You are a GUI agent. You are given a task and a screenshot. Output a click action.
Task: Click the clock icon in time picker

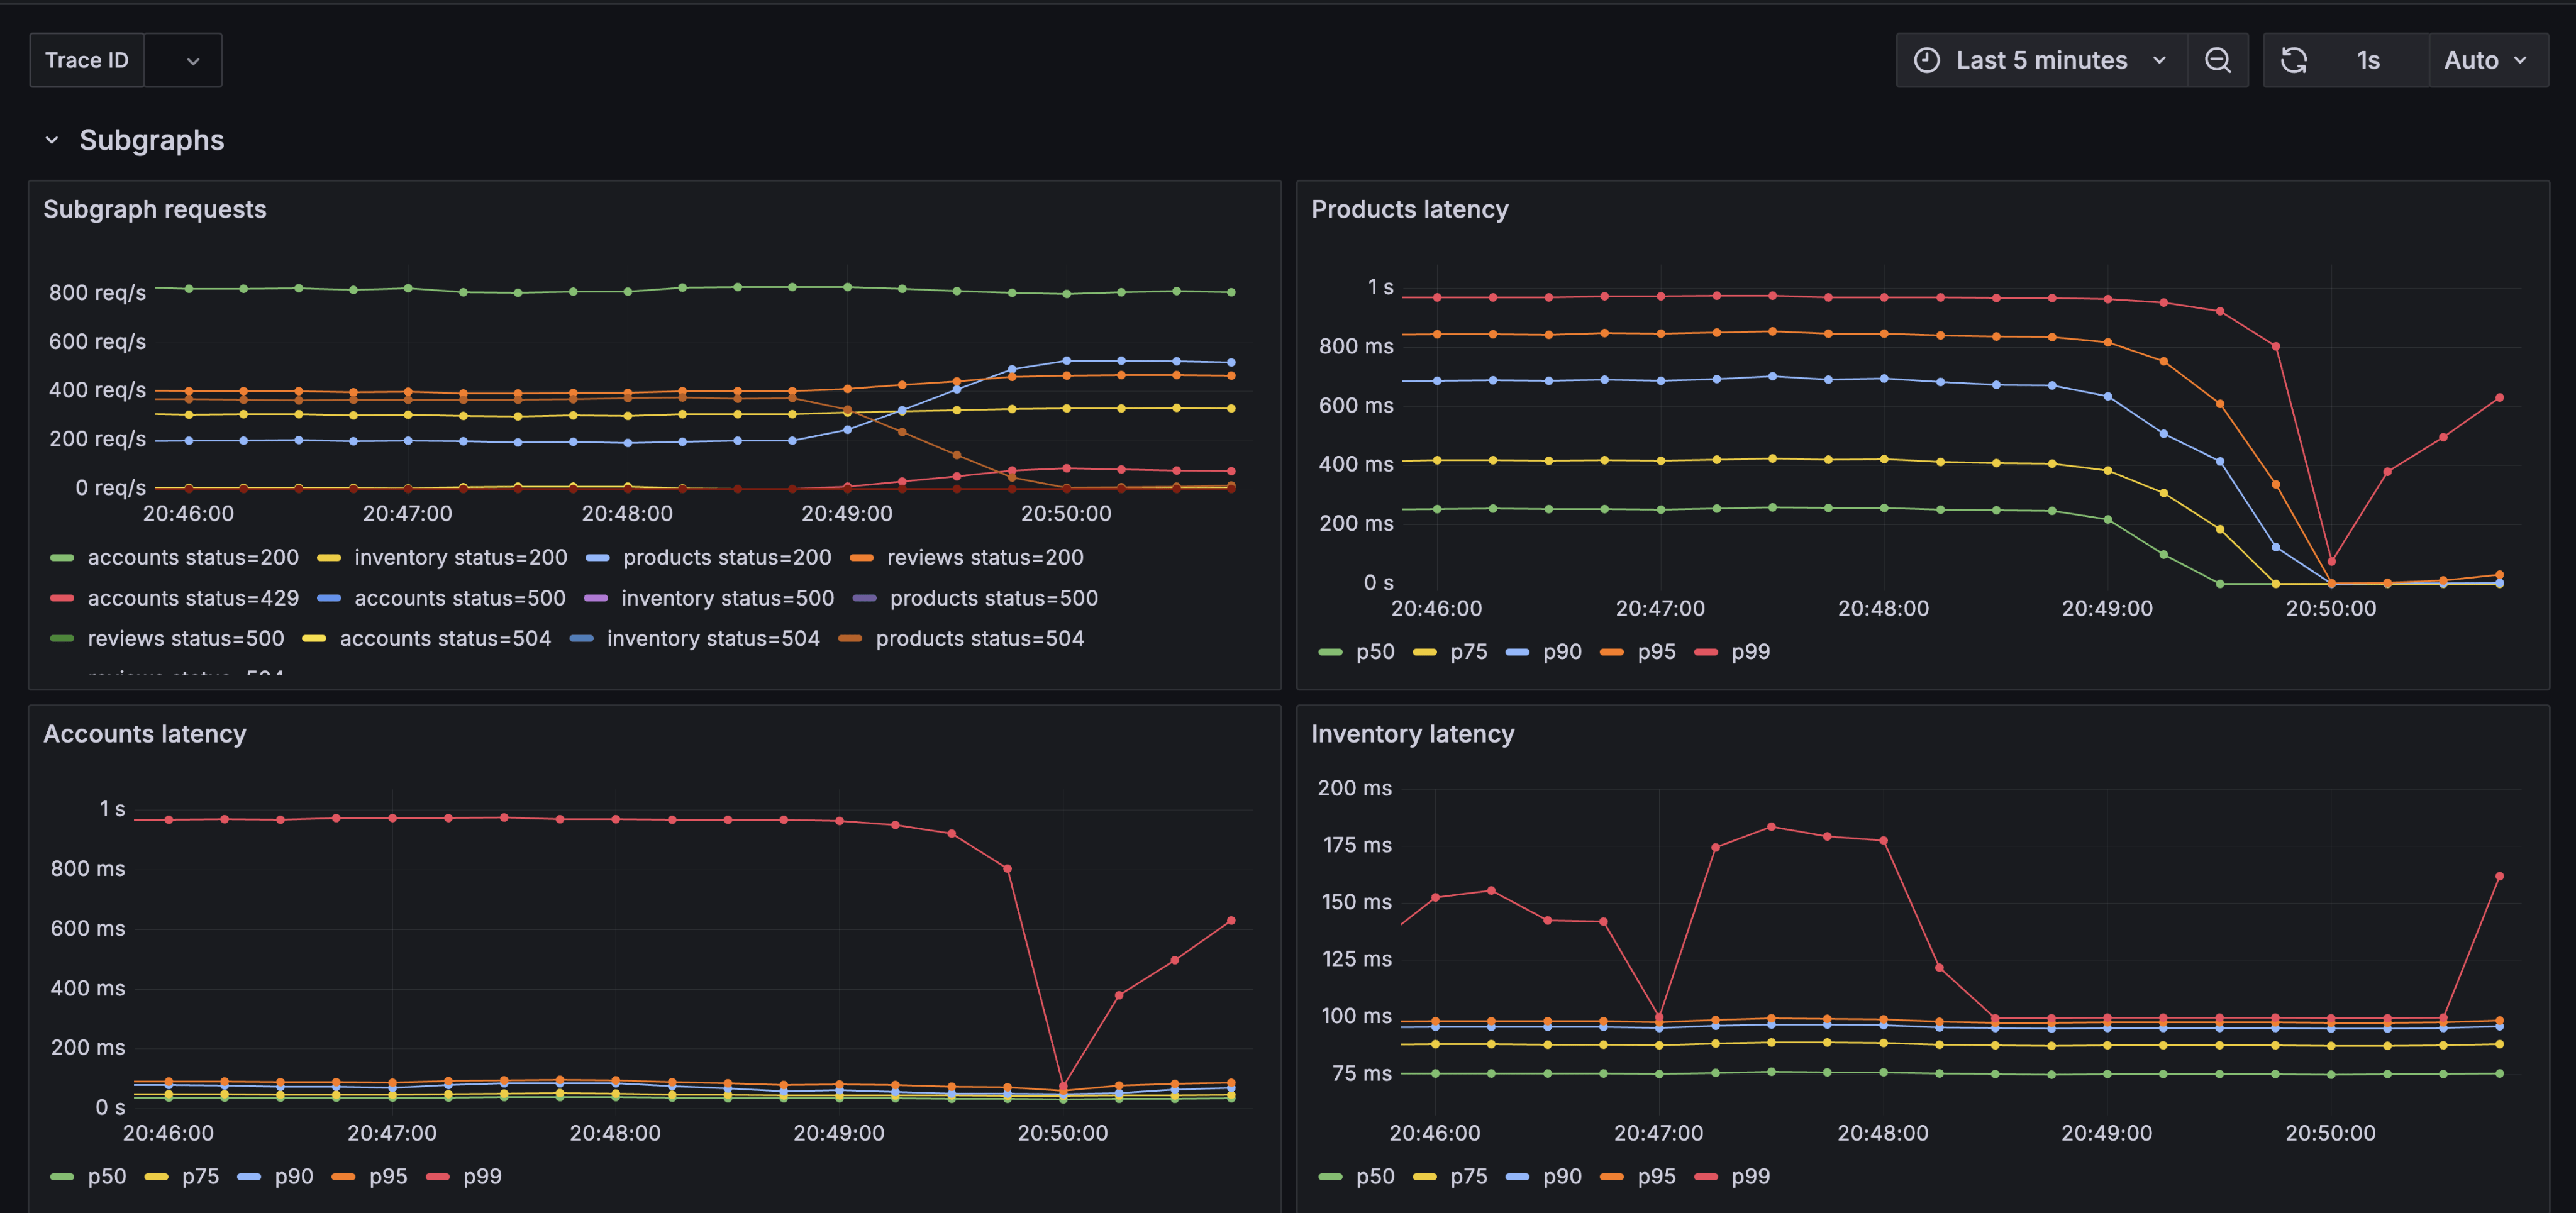[1926, 60]
